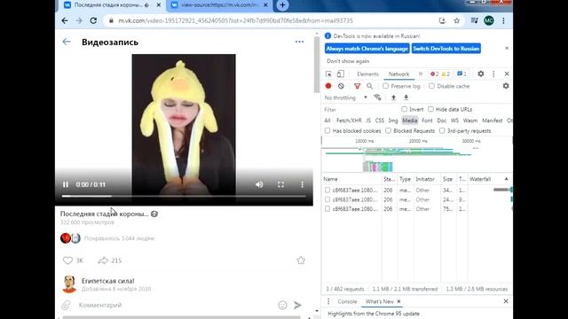
Task: Open the video player more options menu
Action: point(302,184)
